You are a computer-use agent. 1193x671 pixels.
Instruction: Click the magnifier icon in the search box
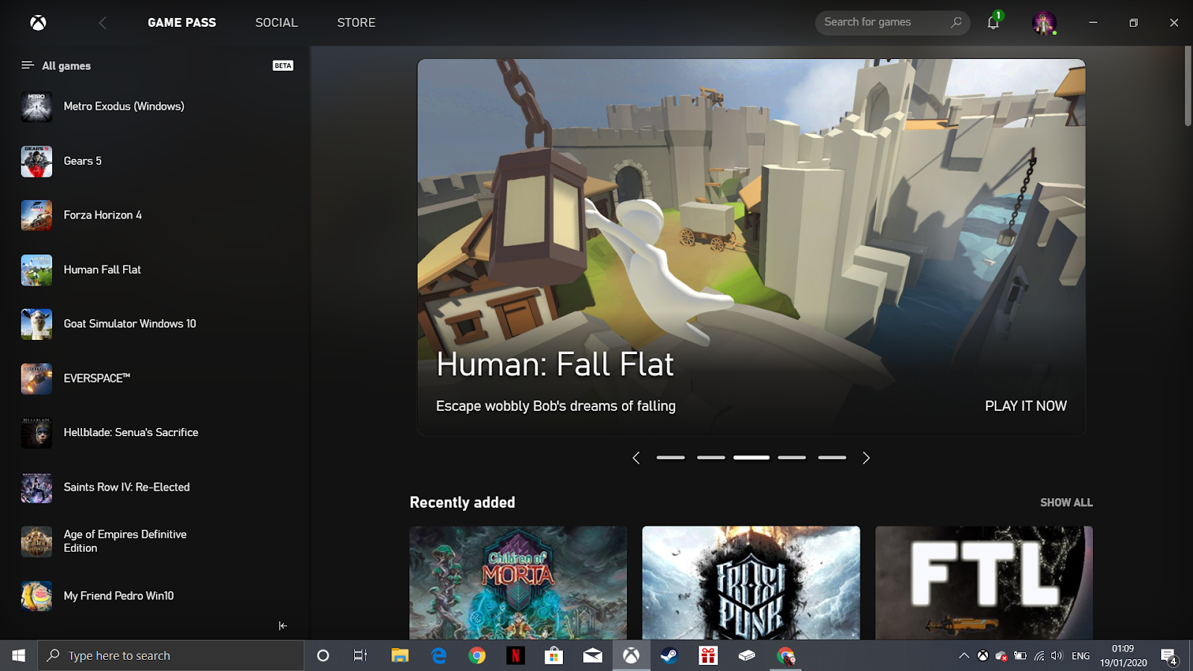pos(956,22)
